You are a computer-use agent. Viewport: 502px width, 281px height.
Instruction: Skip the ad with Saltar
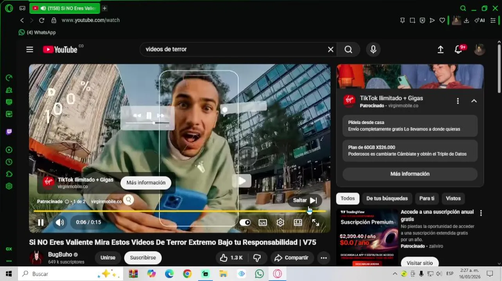point(305,200)
